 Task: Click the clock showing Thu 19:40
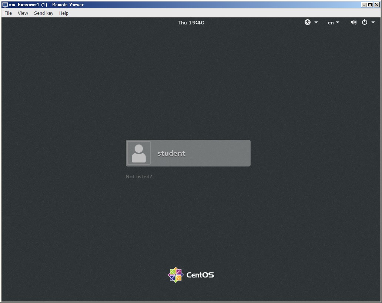pos(191,23)
